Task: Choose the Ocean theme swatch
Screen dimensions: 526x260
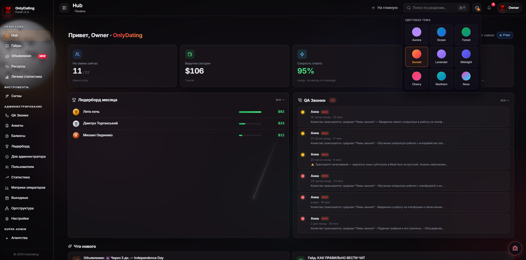Action: [441, 35]
